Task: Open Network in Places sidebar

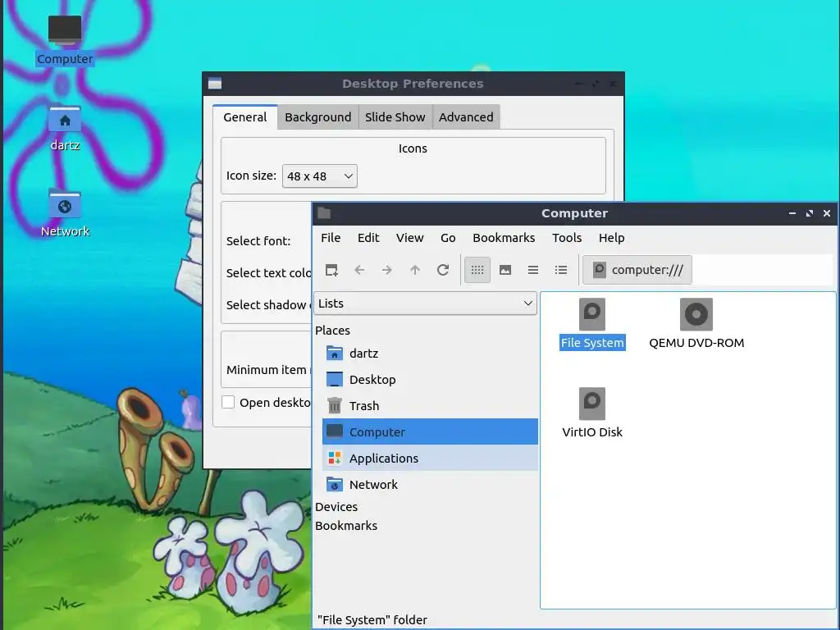Action: pos(430,484)
